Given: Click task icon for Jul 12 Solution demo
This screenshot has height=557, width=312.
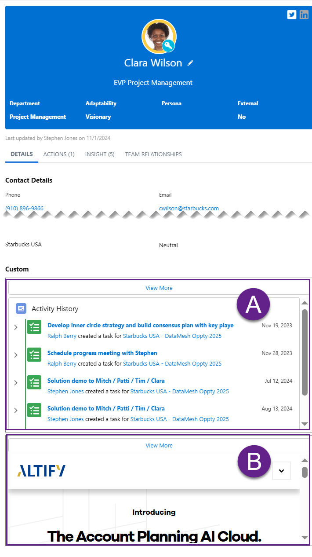Looking at the screenshot, I should [x=34, y=383].
